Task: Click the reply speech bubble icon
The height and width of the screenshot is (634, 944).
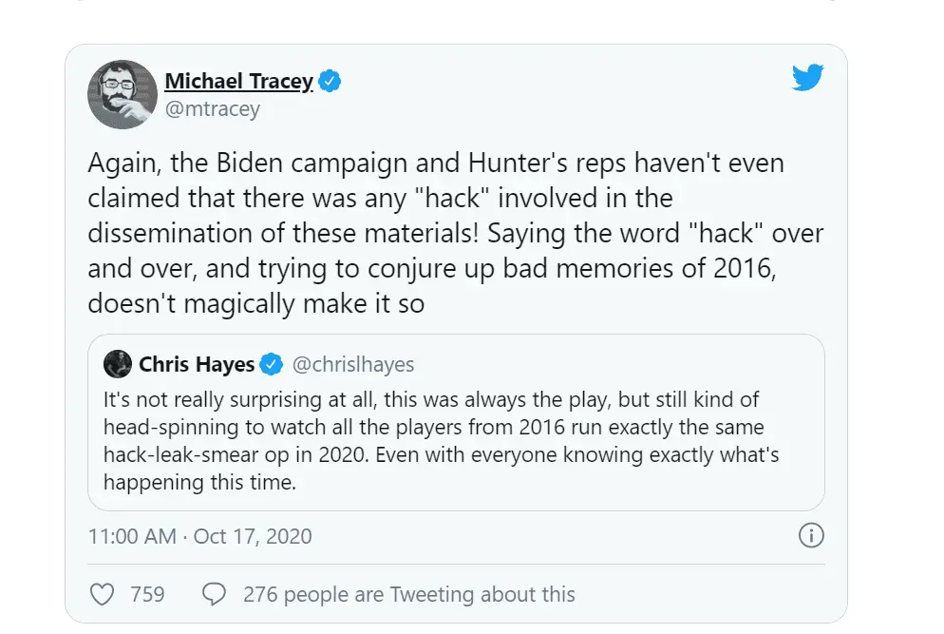Action: click(x=215, y=595)
